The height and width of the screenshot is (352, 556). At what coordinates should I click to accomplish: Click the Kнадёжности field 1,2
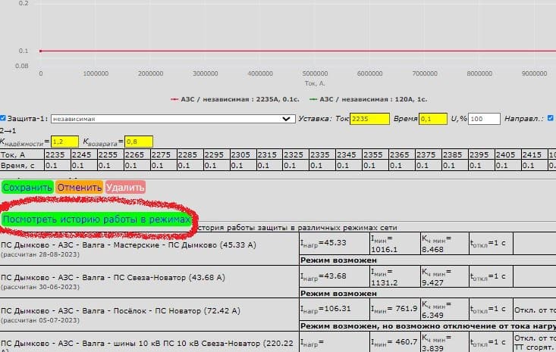(x=64, y=142)
